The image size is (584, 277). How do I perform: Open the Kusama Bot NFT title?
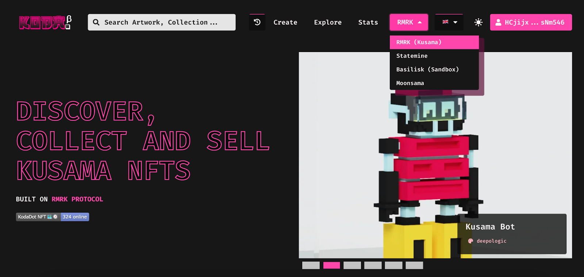tap(490, 227)
